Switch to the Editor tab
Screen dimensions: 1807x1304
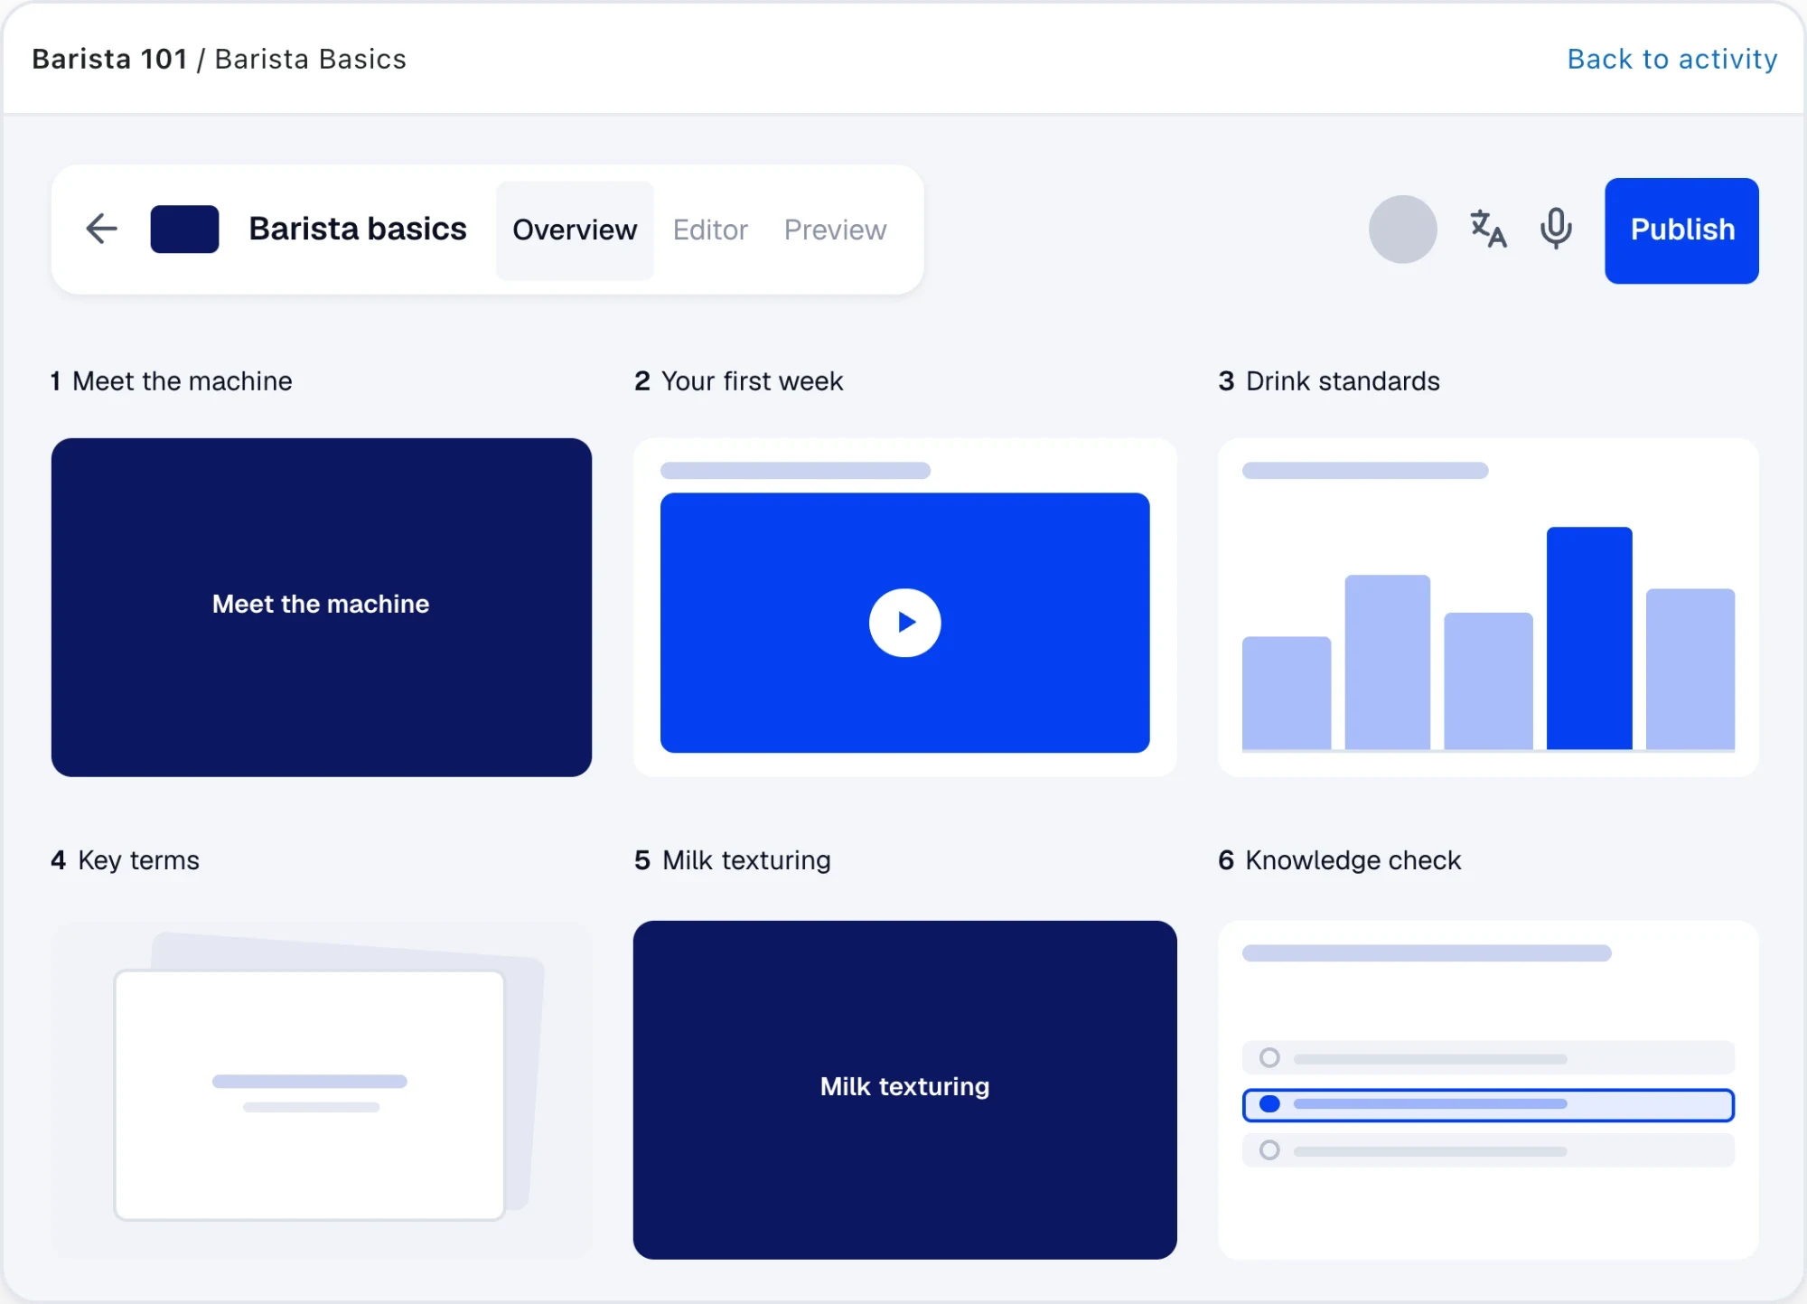pos(710,230)
